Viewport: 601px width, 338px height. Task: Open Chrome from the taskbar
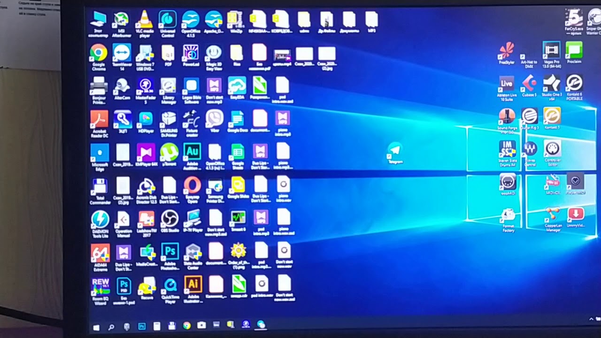[x=187, y=325]
